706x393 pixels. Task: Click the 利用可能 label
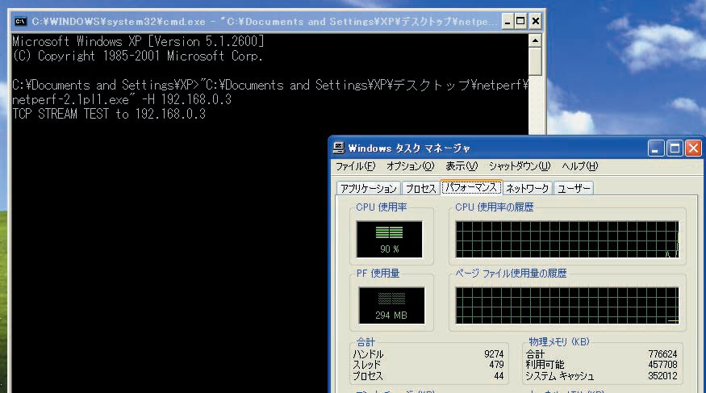pos(545,365)
